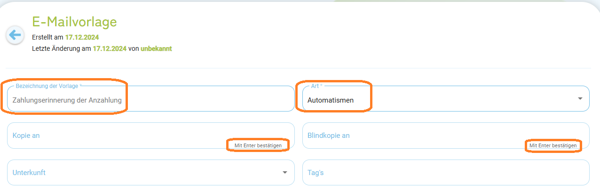Click the Bezeichnung der Vorlage floating label
This screenshot has height=192, width=600.
click(x=49, y=86)
